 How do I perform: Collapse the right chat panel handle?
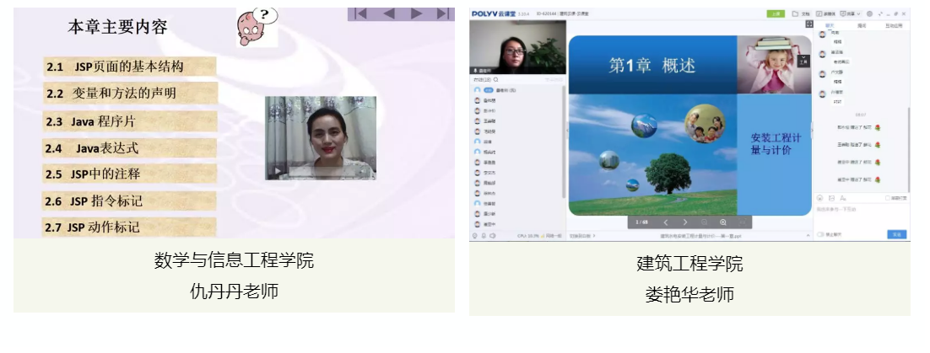pyautogui.click(x=814, y=130)
